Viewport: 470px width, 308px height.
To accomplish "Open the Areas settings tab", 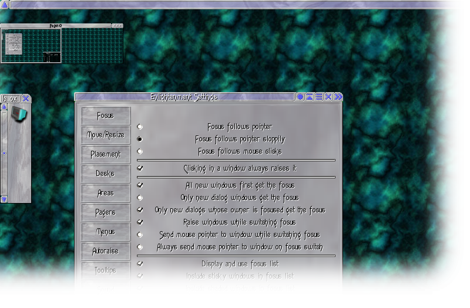I will [x=106, y=193].
